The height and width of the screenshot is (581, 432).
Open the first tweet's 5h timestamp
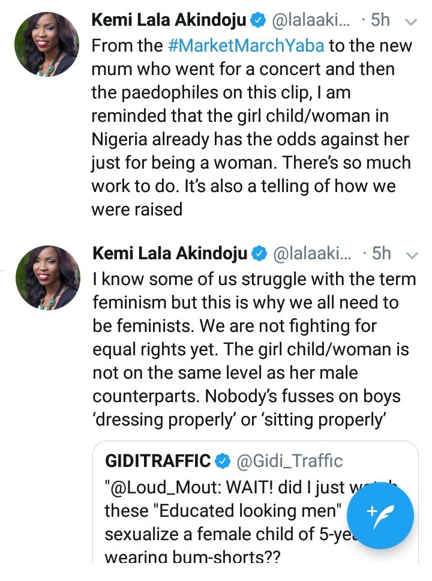380,21
